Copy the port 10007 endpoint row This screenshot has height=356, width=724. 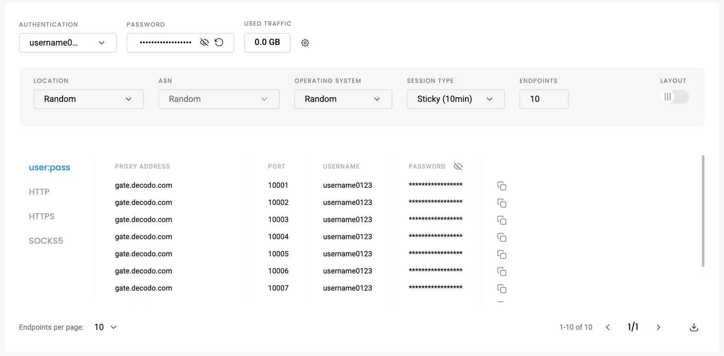coord(502,289)
